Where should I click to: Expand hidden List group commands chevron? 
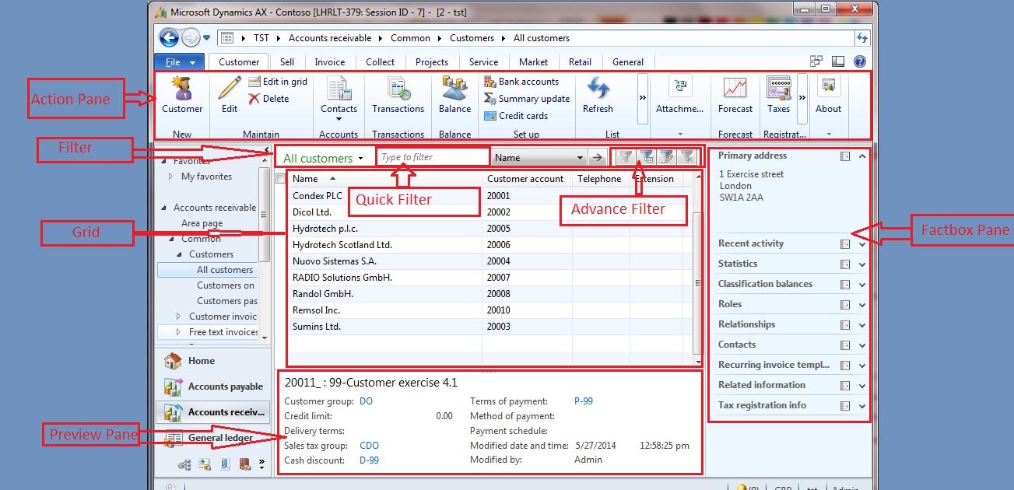pyautogui.click(x=643, y=99)
